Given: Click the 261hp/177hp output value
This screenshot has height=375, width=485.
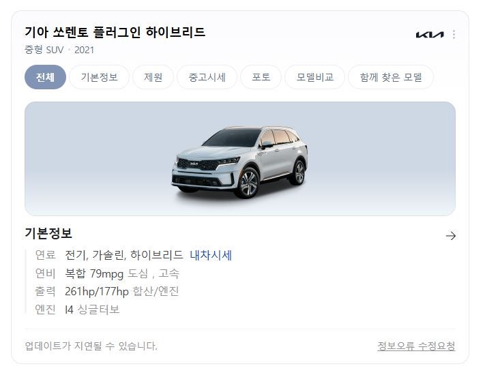Looking at the screenshot, I should (97, 291).
